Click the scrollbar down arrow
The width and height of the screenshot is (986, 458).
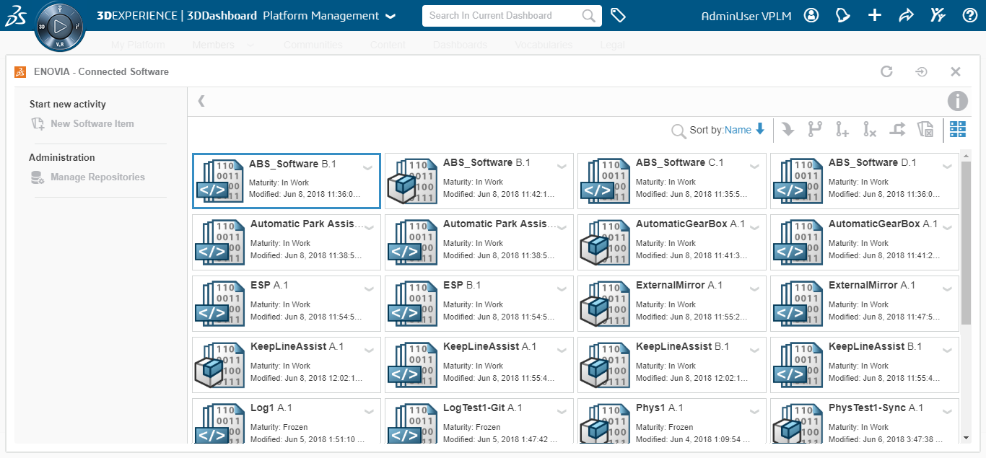pyautogui.click(x=966, y=437)
